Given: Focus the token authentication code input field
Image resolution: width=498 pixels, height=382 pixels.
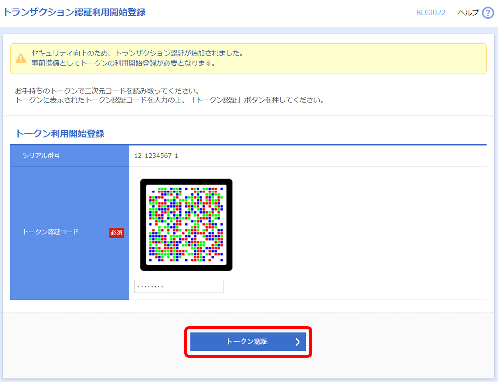Looking at the screenshot, I should tap(179, 286).
